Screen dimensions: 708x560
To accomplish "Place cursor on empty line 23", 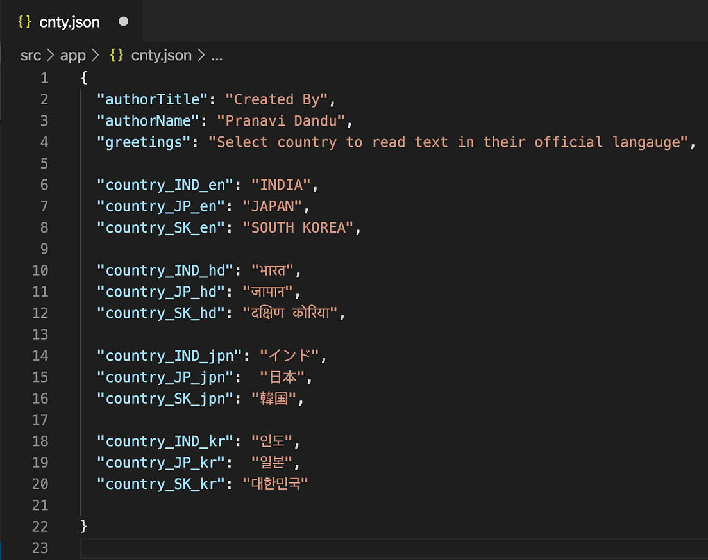I will tap(394, 548).
